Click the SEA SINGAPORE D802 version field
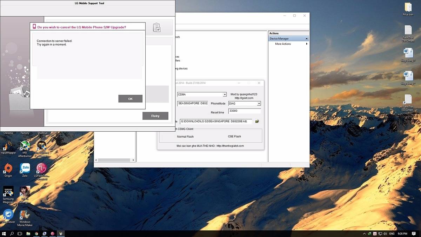This screenshot has height=237, width=421. pyautogui.click(x=193, y=104)
